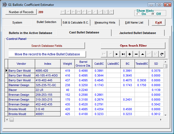Select the Barry Darr Mould 4095-420 row indicator
174x134 pixels.
coord(6,71)
